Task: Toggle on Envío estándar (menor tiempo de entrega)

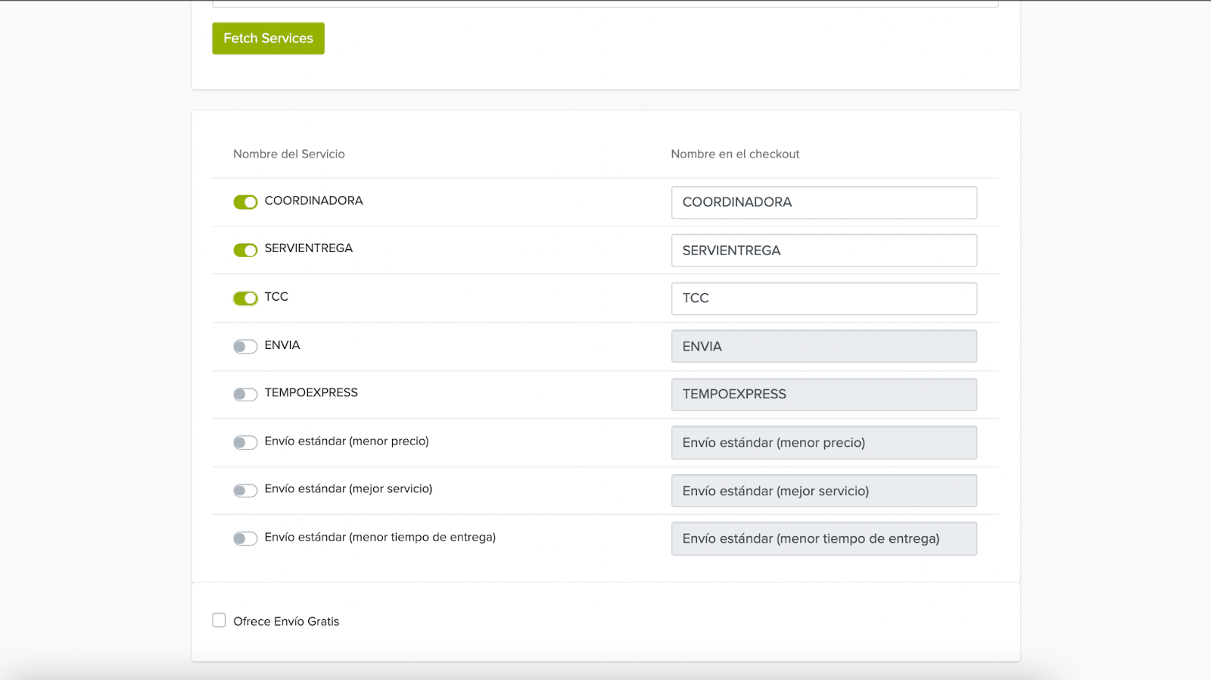Action: [245, 539]
